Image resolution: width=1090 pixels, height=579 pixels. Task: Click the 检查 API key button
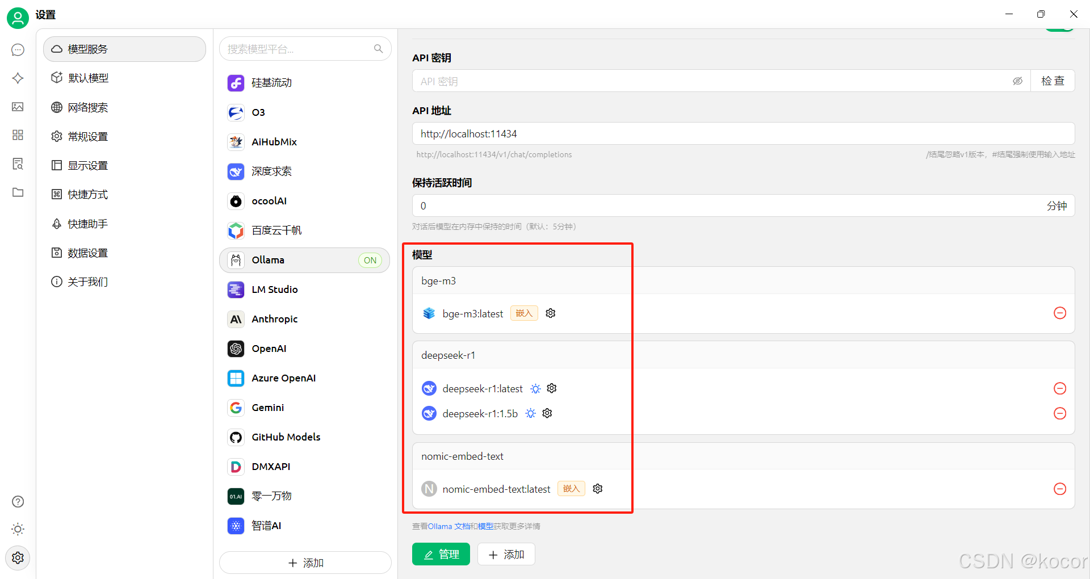click(x=1053, y=81)
